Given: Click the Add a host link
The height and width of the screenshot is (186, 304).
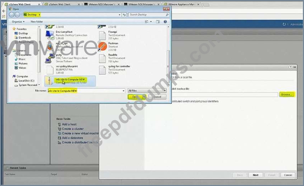Looking at the screenshot, I should [69, 124].
